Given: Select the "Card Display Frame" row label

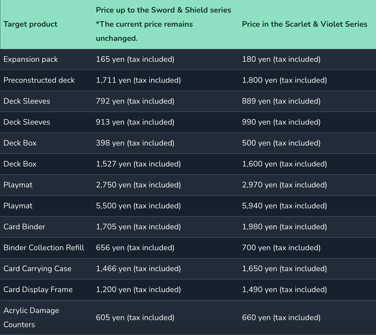Looking at the screenshot, I should click(38, 289).
